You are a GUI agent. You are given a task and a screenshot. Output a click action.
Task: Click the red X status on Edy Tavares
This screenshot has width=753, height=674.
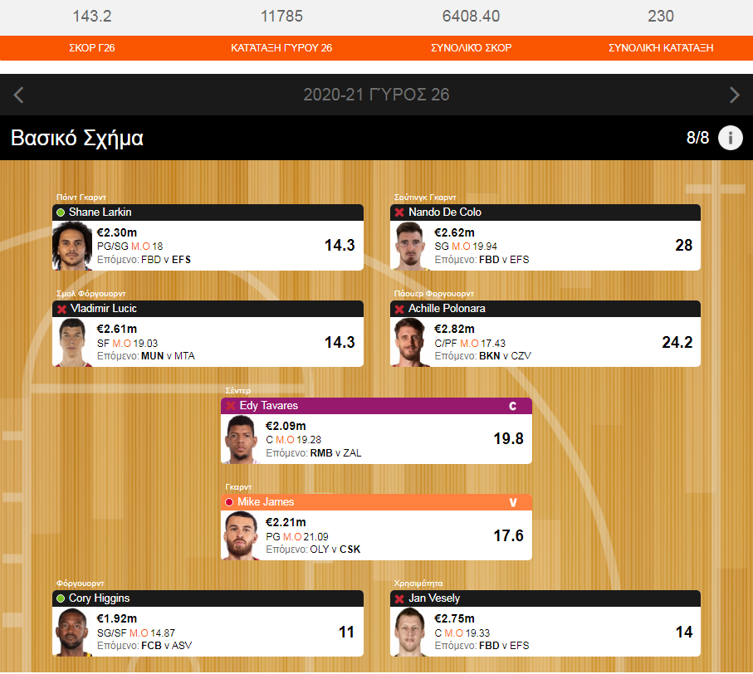pos(231,406)
